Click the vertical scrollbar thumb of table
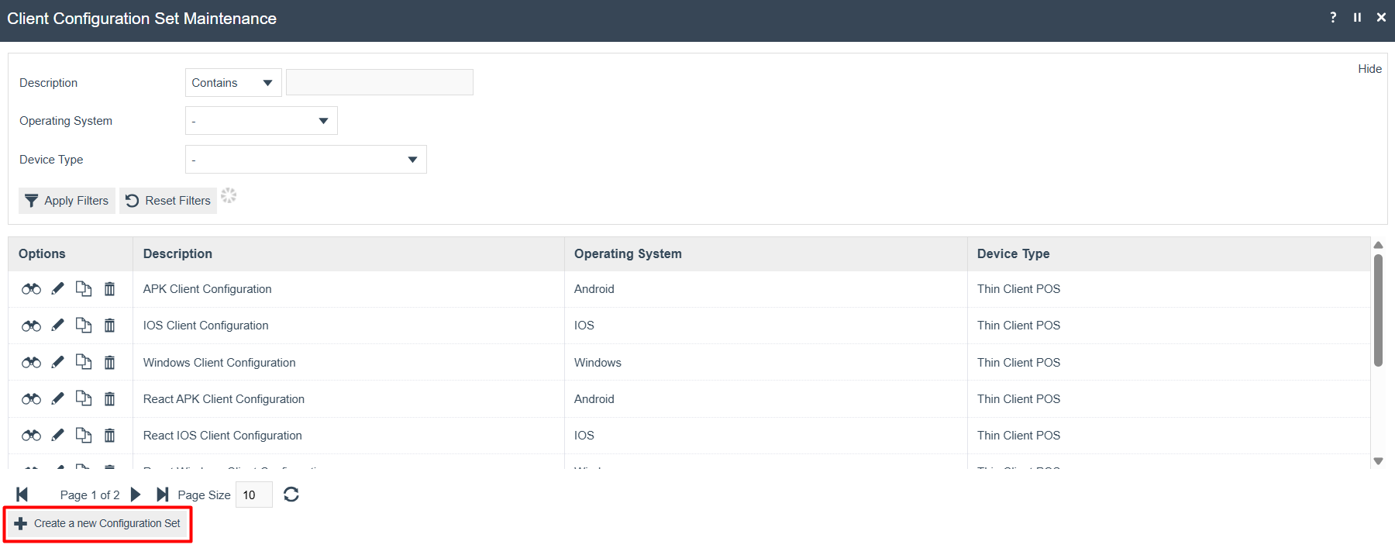 click(x=1378, y=310)
